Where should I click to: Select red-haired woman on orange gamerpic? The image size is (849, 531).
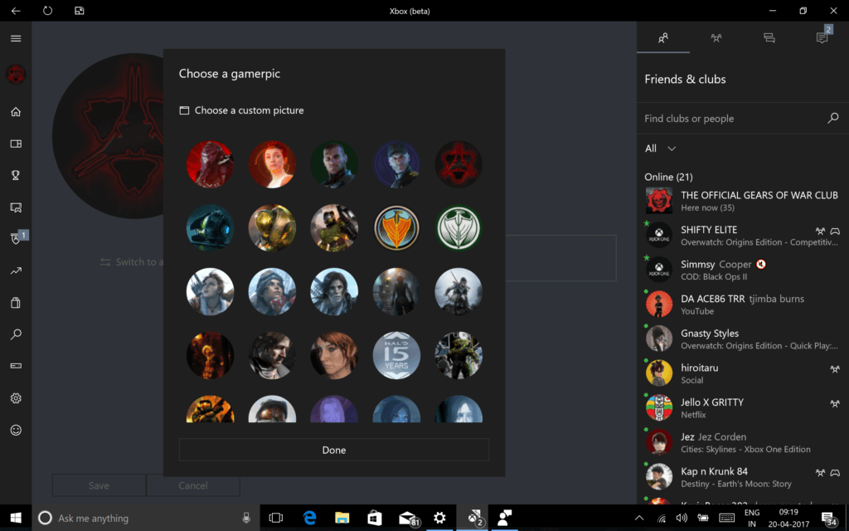click(272, 164)
